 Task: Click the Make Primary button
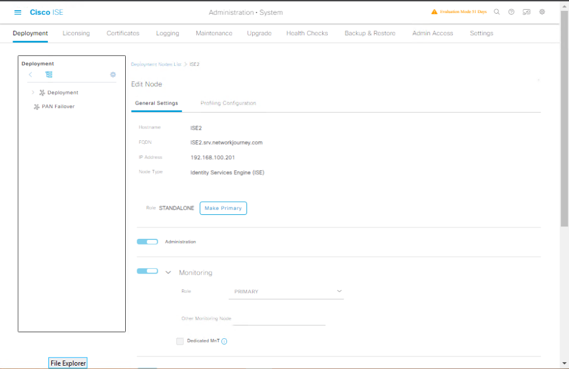(x=223, y=208)
